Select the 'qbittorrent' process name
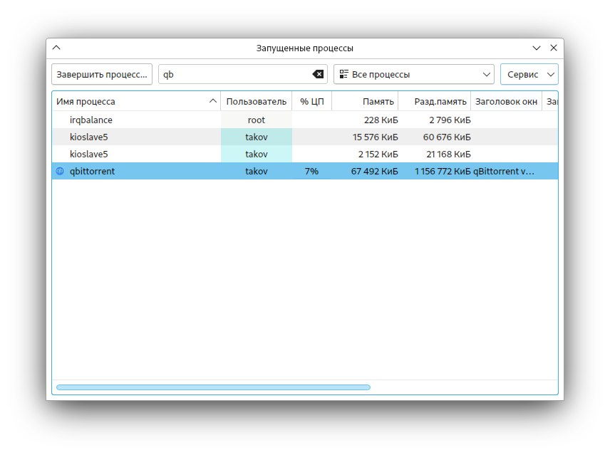The width and height of the screenshot is (610, 455). pyautogui.click(x=92, y=172)
